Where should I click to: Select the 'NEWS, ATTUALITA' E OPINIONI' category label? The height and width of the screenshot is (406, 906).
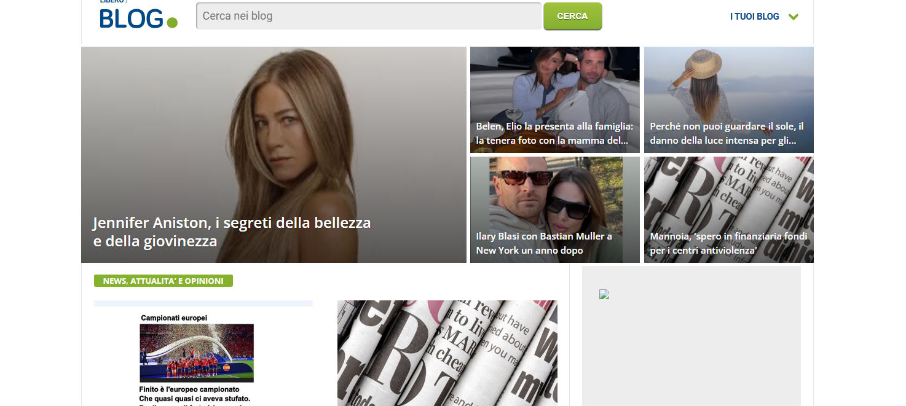pyautogui.click(x=163, y=281)
